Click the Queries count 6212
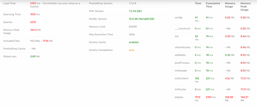 coord(33,22)
